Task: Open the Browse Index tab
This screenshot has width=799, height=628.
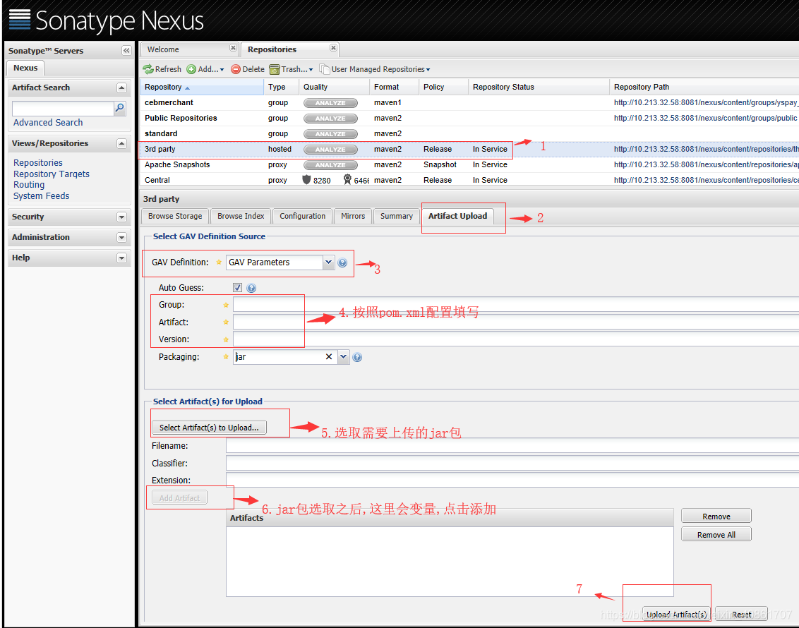Action: [x=241, y=216]
